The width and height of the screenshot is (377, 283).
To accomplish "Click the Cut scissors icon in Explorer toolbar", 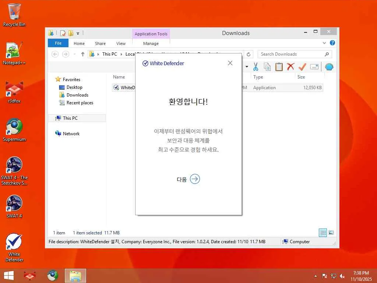I will pos(256,67).
